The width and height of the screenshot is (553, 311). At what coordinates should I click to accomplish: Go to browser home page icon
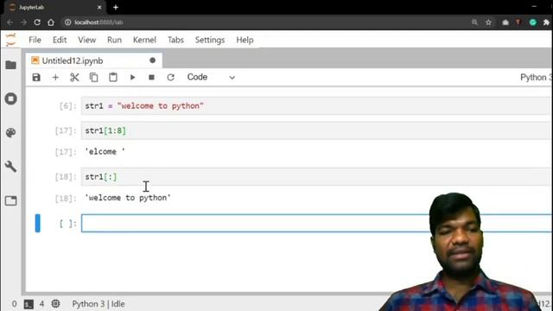point(51,22)
